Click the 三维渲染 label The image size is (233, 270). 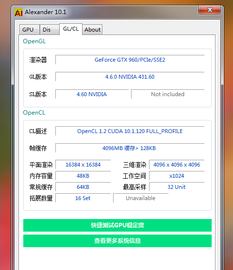134,165
